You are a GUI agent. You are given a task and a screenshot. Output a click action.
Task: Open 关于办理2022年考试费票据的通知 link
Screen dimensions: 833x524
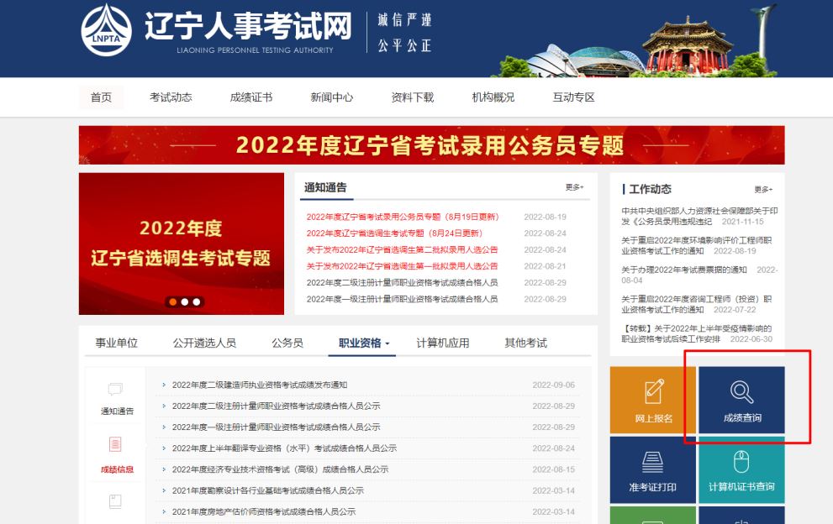(x=684, y=270)
